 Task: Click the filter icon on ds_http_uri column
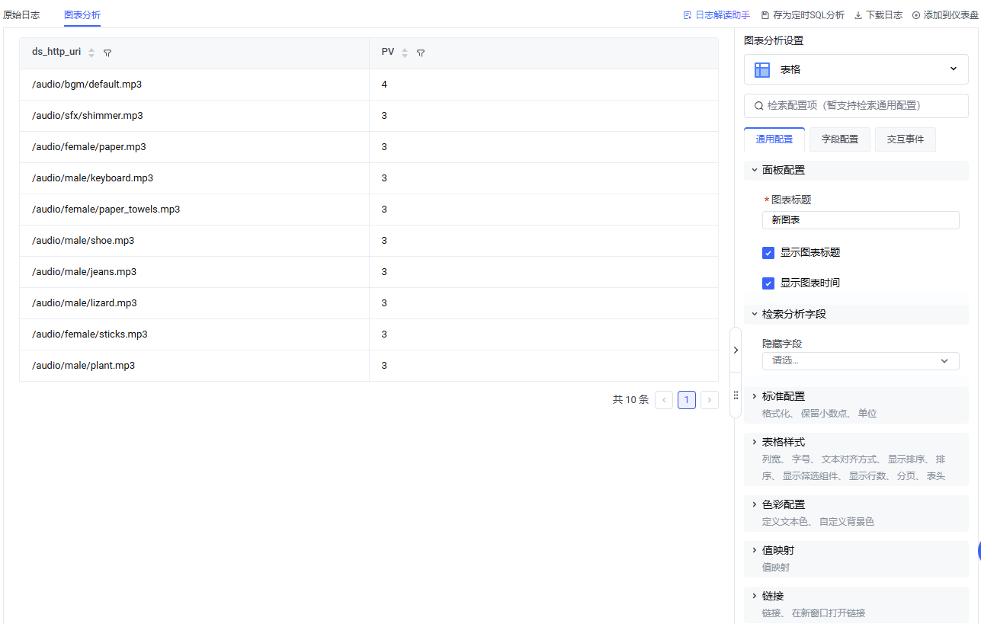(x=107, y=53)
